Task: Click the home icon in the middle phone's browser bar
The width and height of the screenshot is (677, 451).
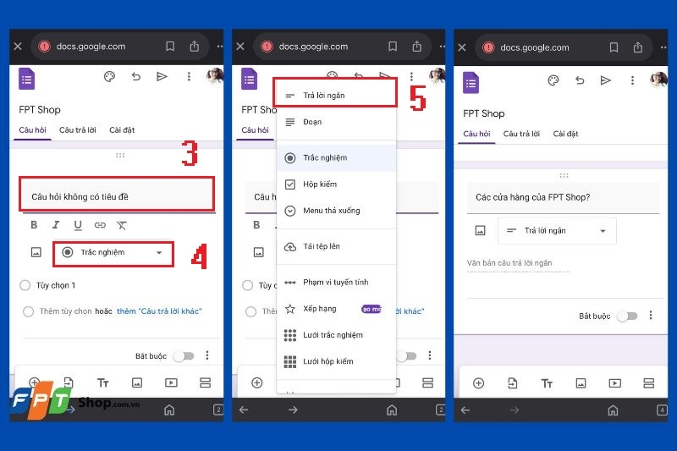Action: 392,410
